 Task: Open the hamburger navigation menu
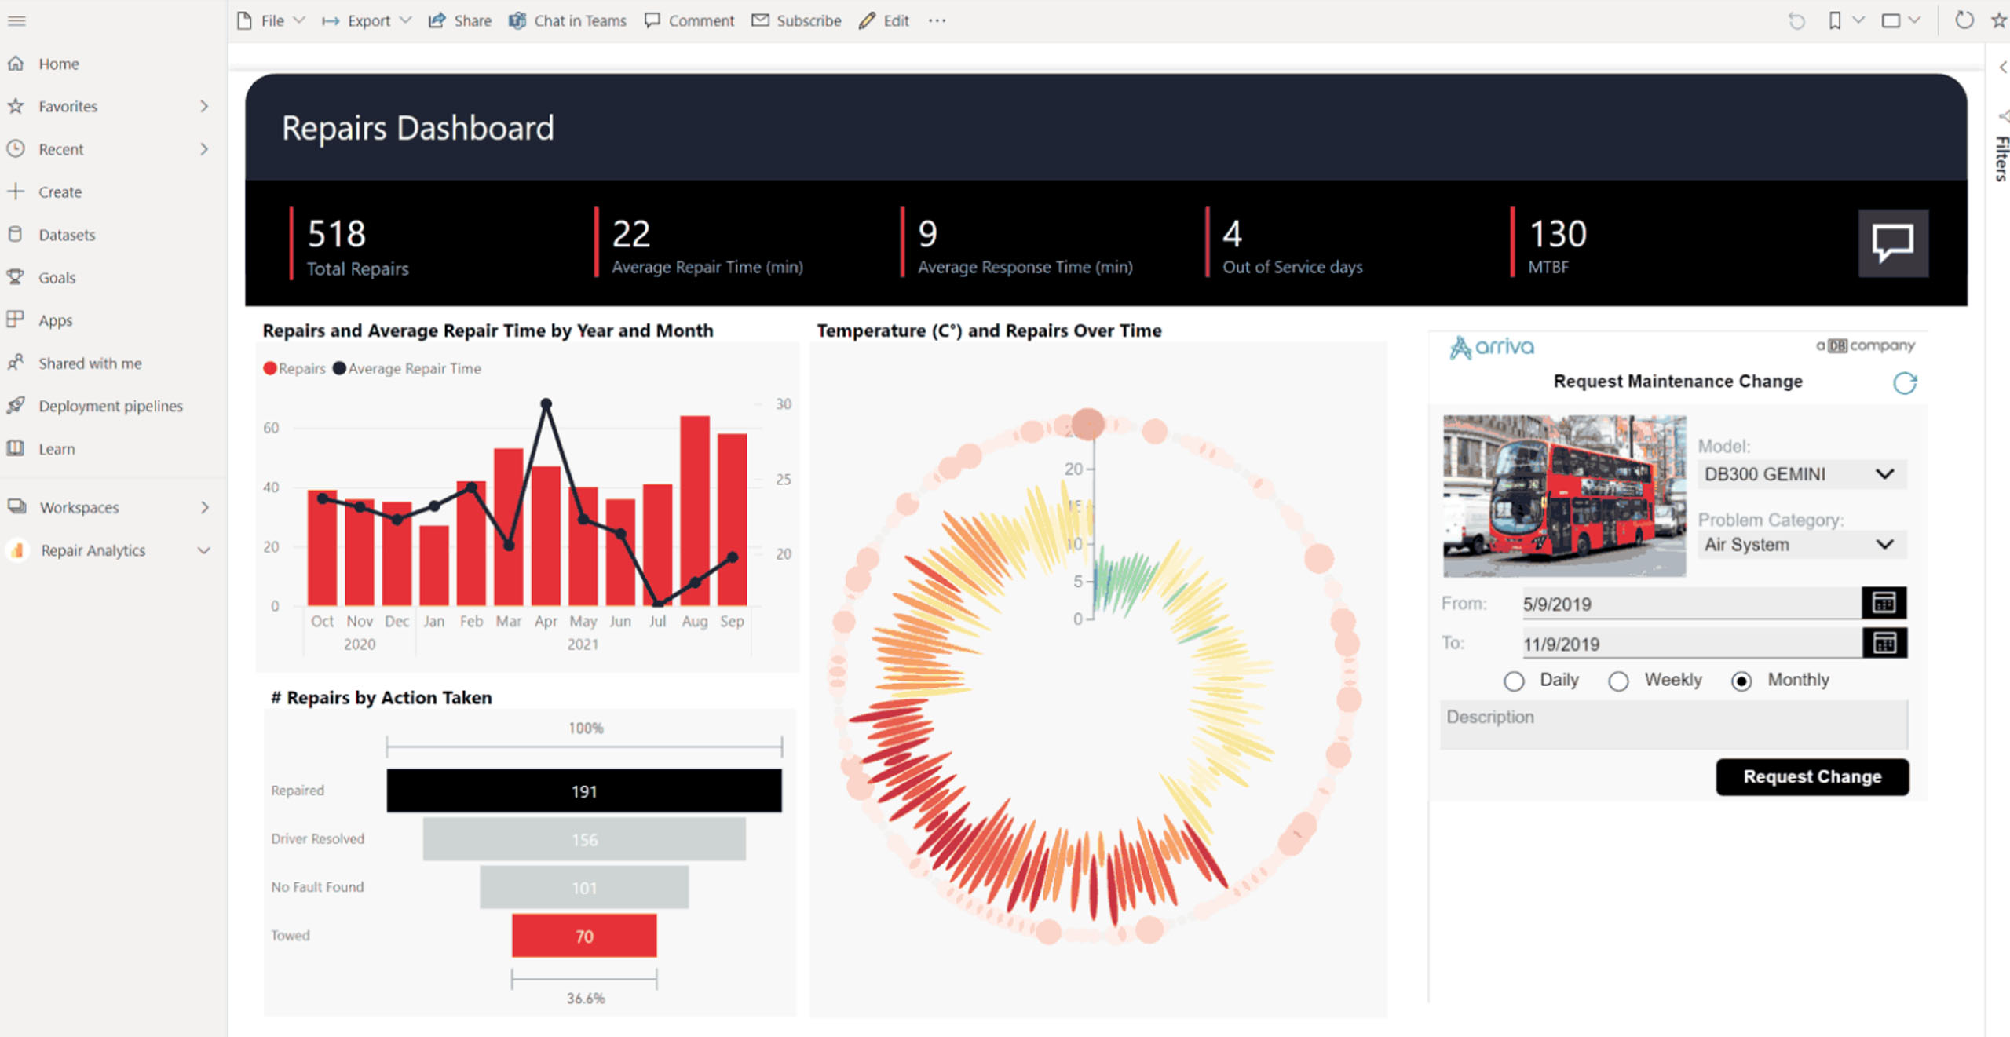(x=16, y=21)
